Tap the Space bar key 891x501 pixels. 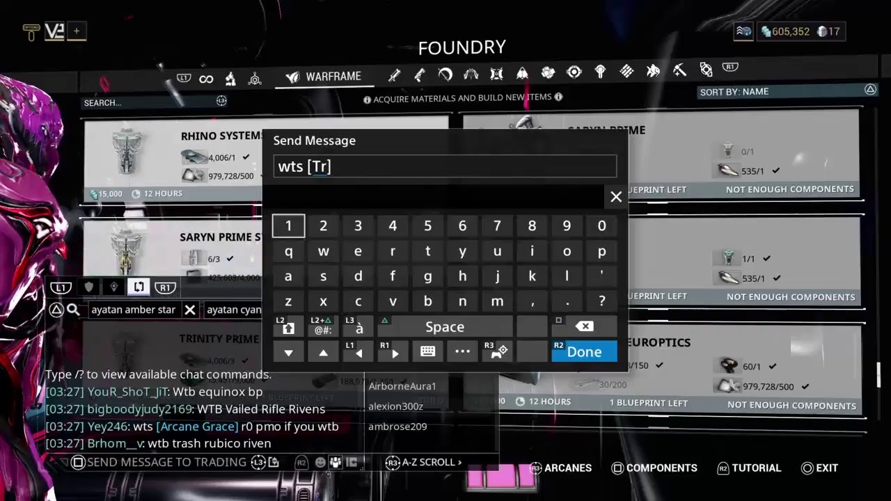click(445, 327)
